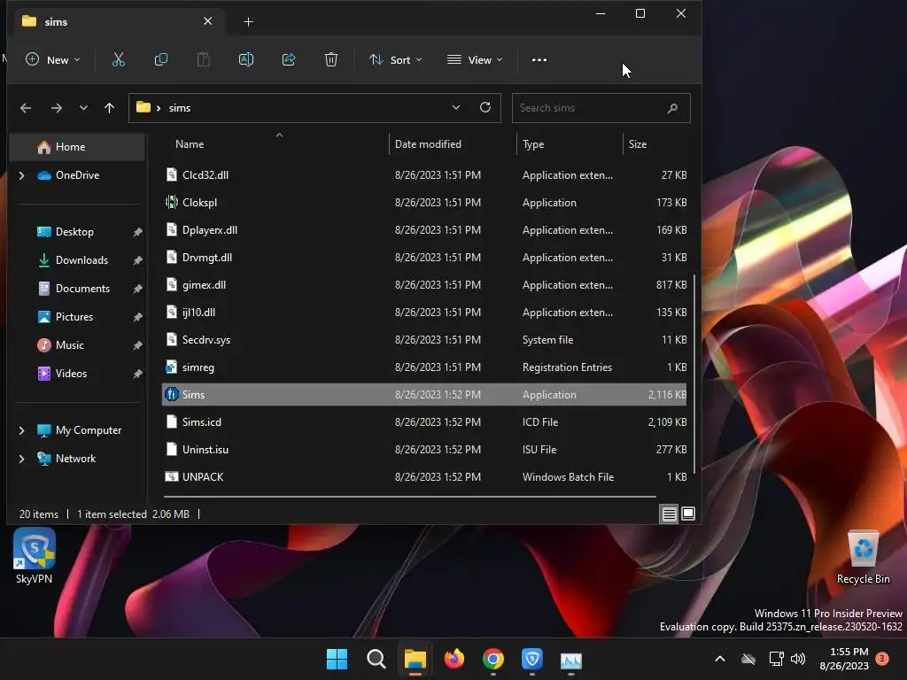Viewport: 907px width, 680px height.
Task: Select the Sims.icd file
Action: point(424,422)
